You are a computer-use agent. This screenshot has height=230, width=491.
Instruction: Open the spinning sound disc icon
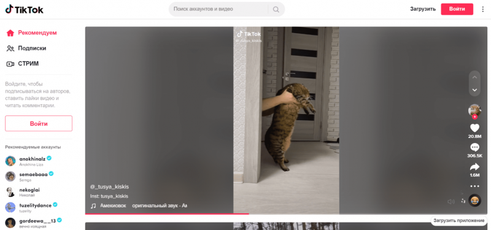click(474, 201)
